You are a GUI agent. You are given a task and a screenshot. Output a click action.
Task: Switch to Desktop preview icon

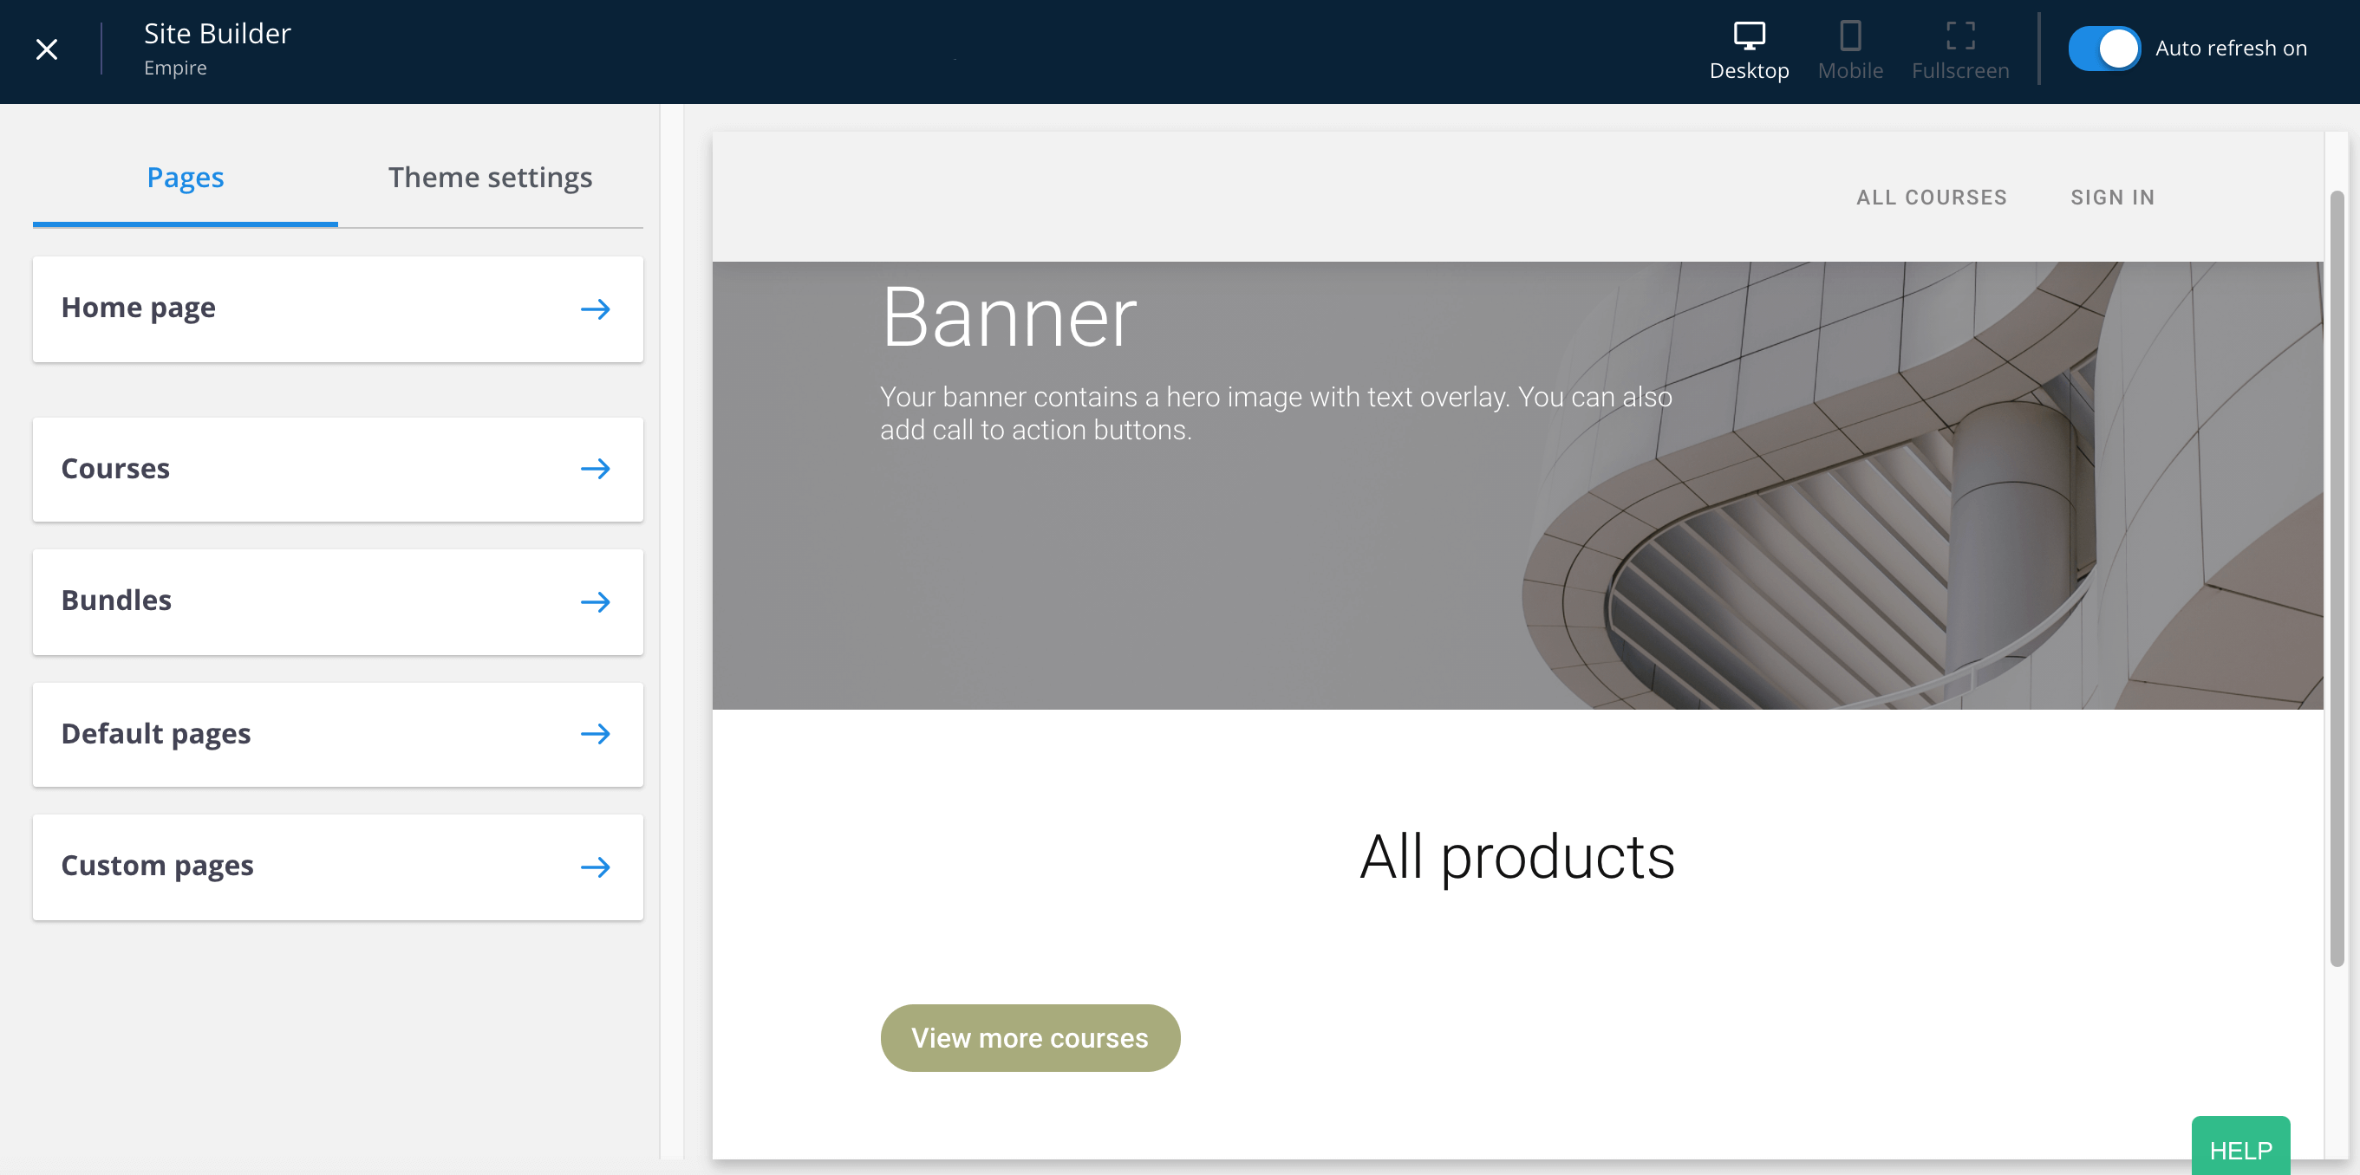tap(1748, 36)
